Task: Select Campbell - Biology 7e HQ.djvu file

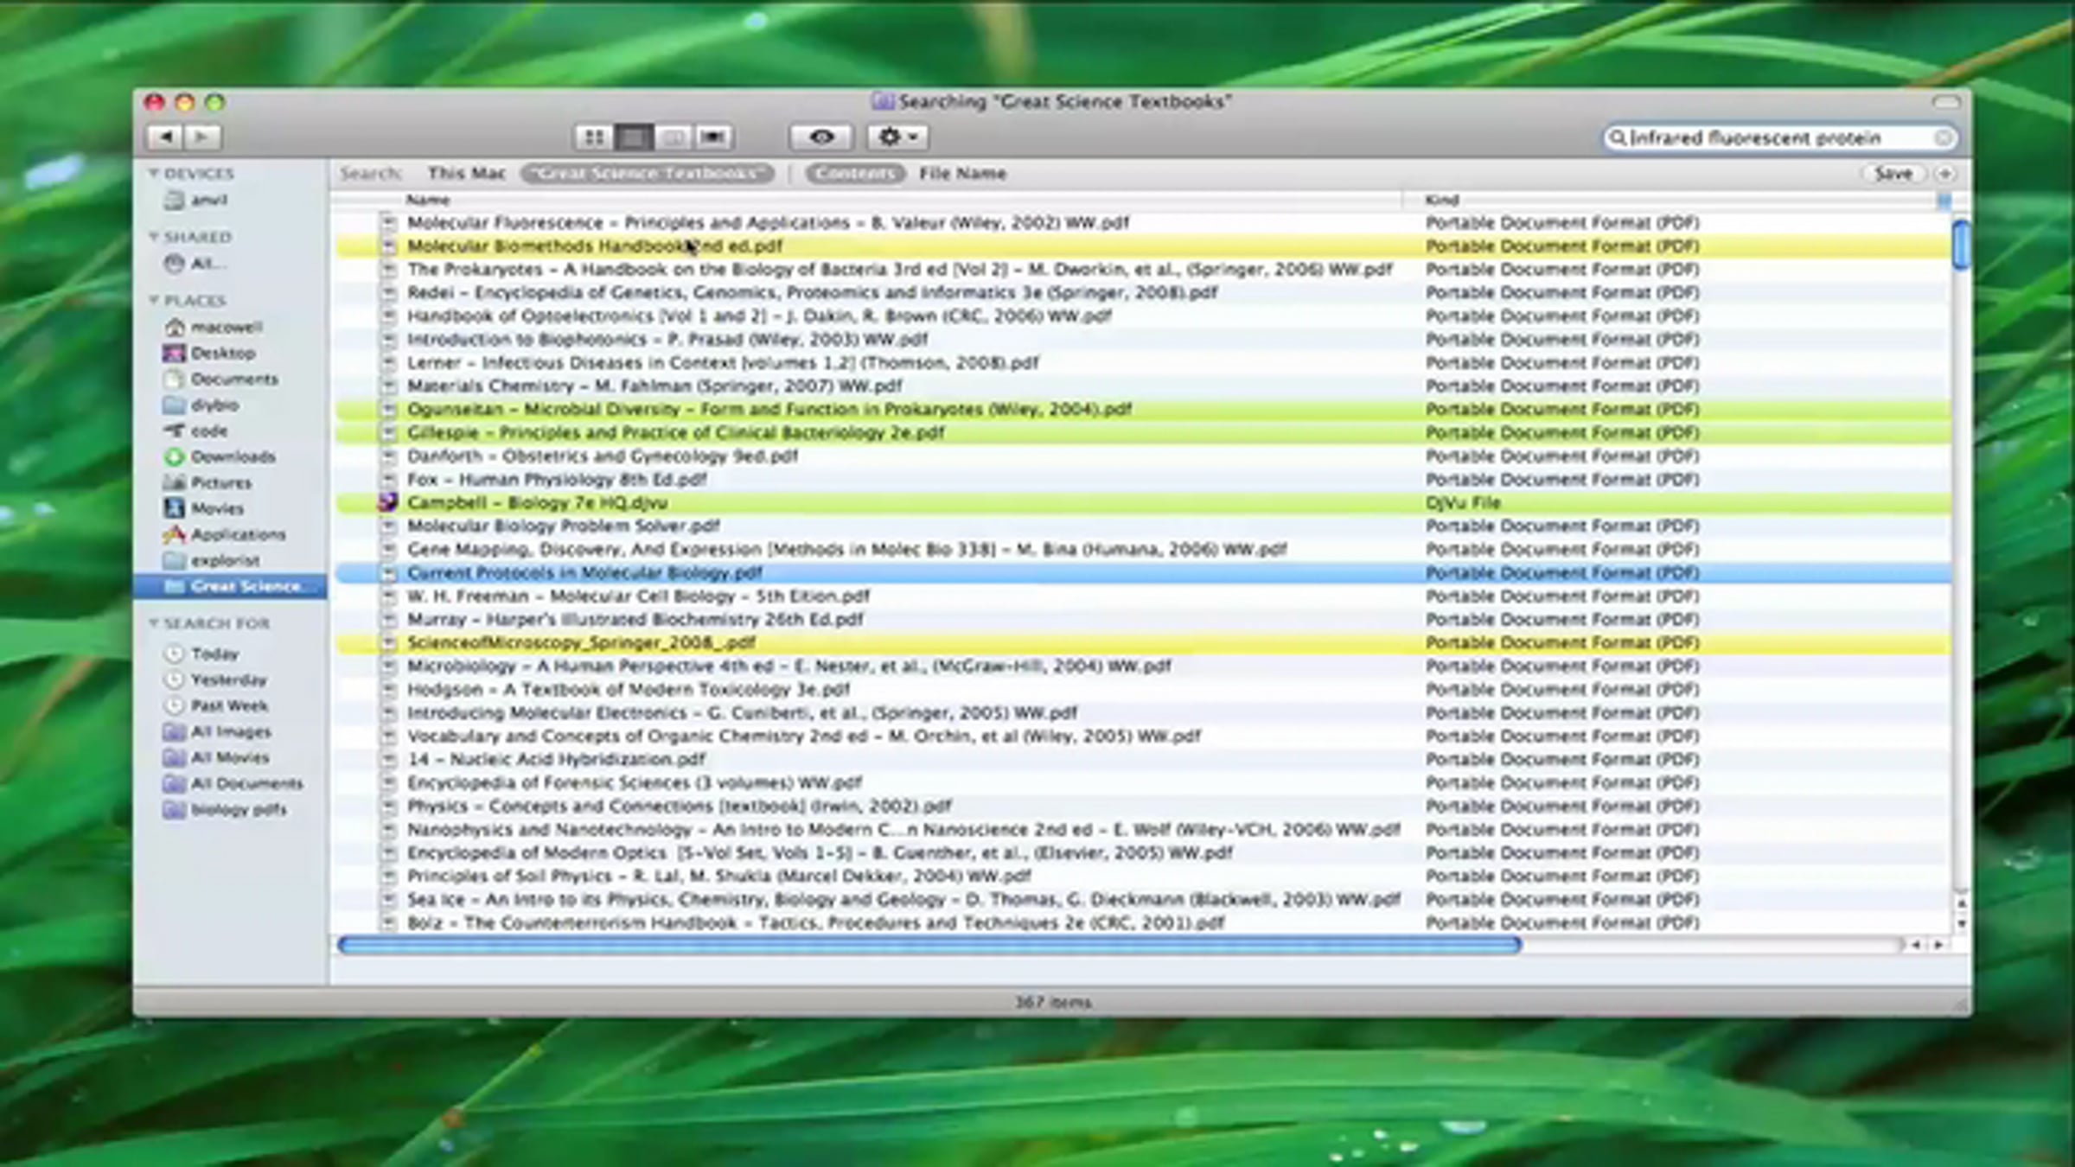Action: point(536,503)
